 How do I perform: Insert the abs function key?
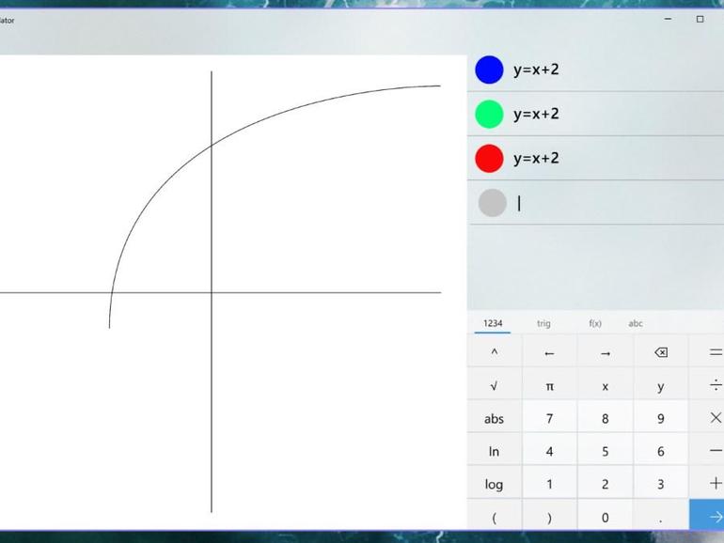click(494, 418)
